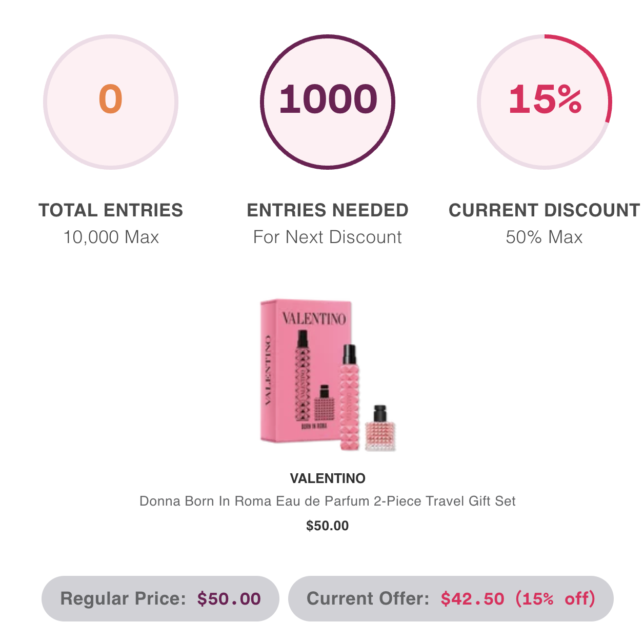Image resolution: width=644 pixels, height=642 pixels.
Task: Click the $50.00 price below the title
Action: (x=327, y=526)
